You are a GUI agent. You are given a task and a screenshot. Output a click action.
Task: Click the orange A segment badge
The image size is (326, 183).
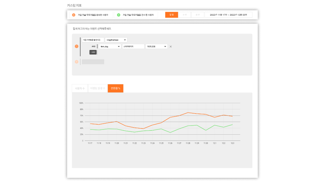point(74,15)
